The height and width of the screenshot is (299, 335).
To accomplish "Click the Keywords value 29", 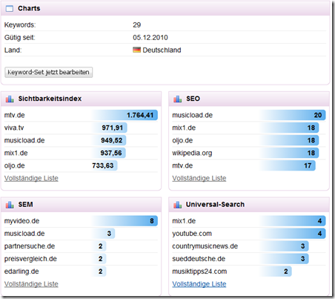I will tap(137, 25).
